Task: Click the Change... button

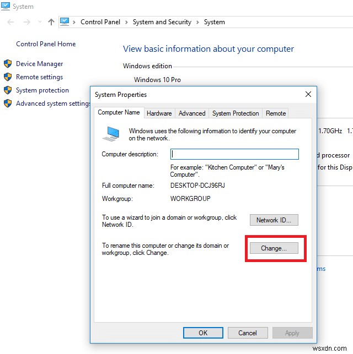Action: click(x=274, y=248)
